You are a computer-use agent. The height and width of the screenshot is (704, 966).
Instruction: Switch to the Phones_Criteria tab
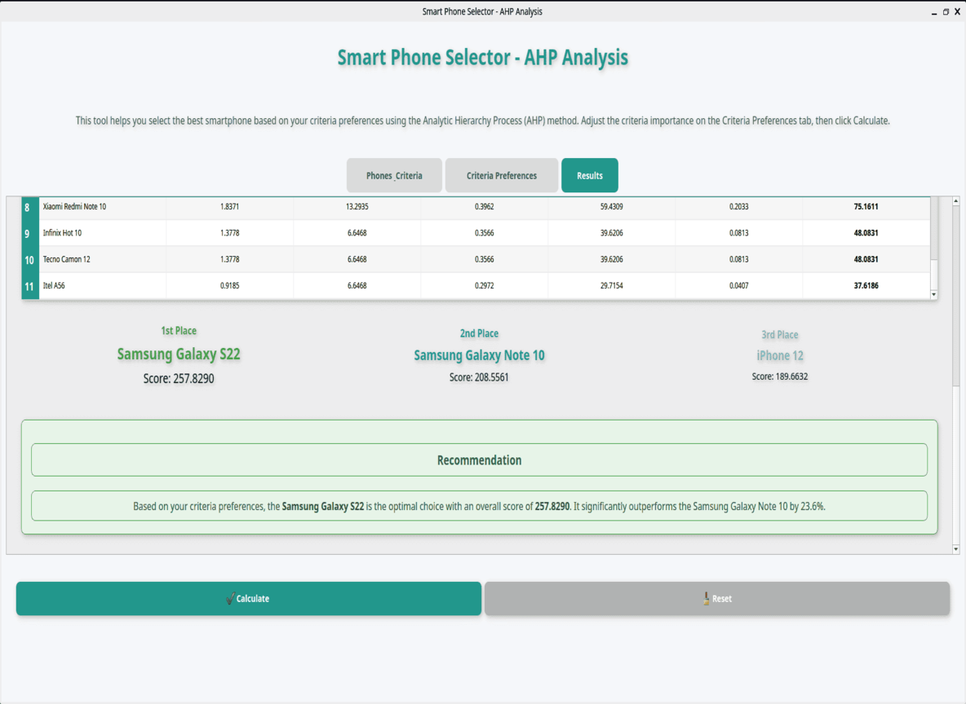tap(394, 174)
